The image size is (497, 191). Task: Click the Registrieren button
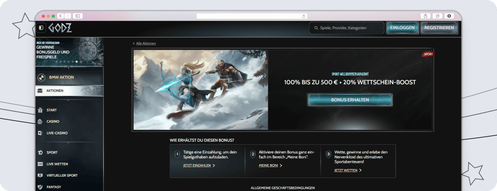coord(439,28)
